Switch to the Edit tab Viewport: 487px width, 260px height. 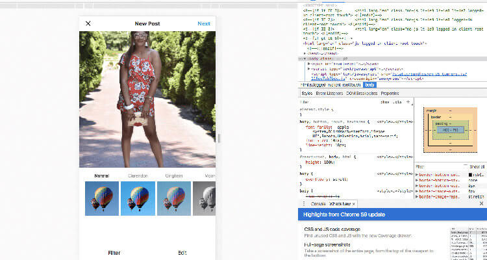(182, 253)
